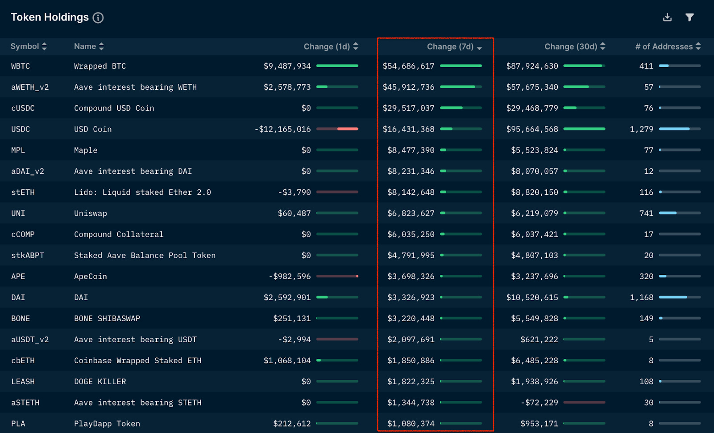Click the Token Holdings heading

(x=50, y=17)
